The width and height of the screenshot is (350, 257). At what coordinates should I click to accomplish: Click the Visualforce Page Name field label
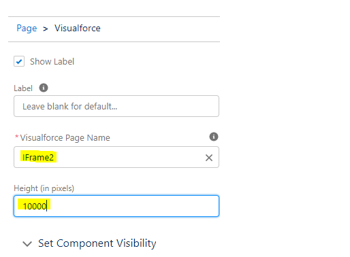[x=65, y=137]
